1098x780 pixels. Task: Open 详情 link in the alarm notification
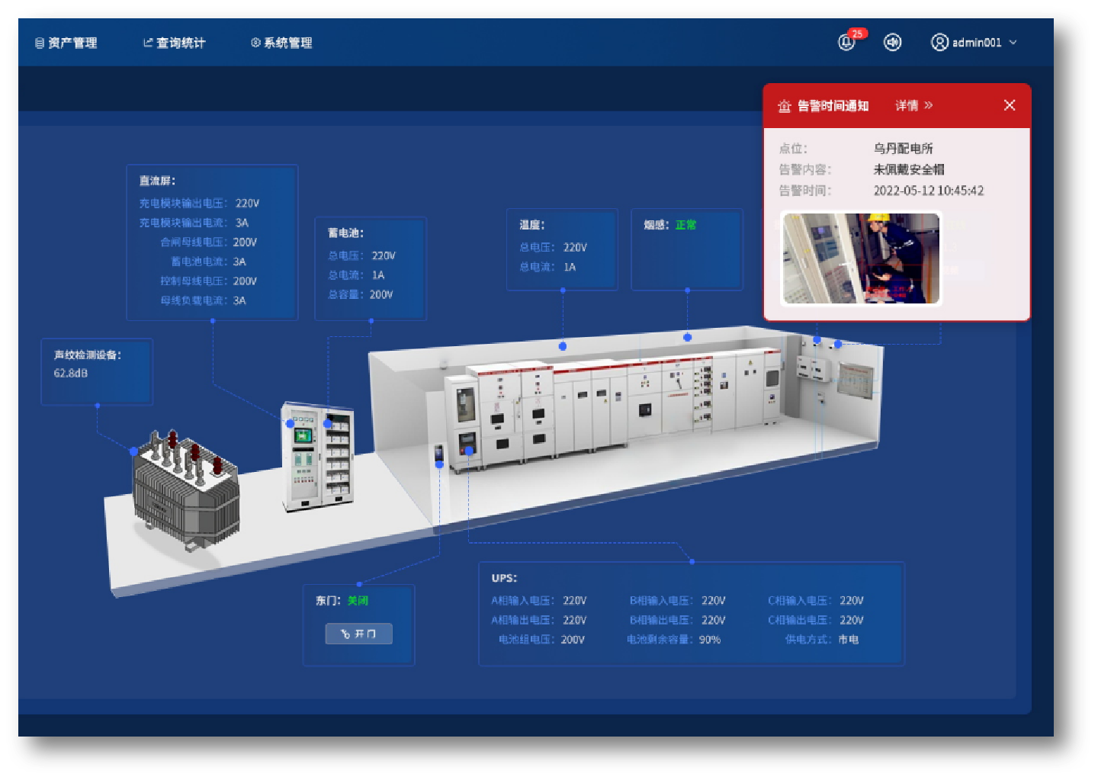[x=913, y=106]
